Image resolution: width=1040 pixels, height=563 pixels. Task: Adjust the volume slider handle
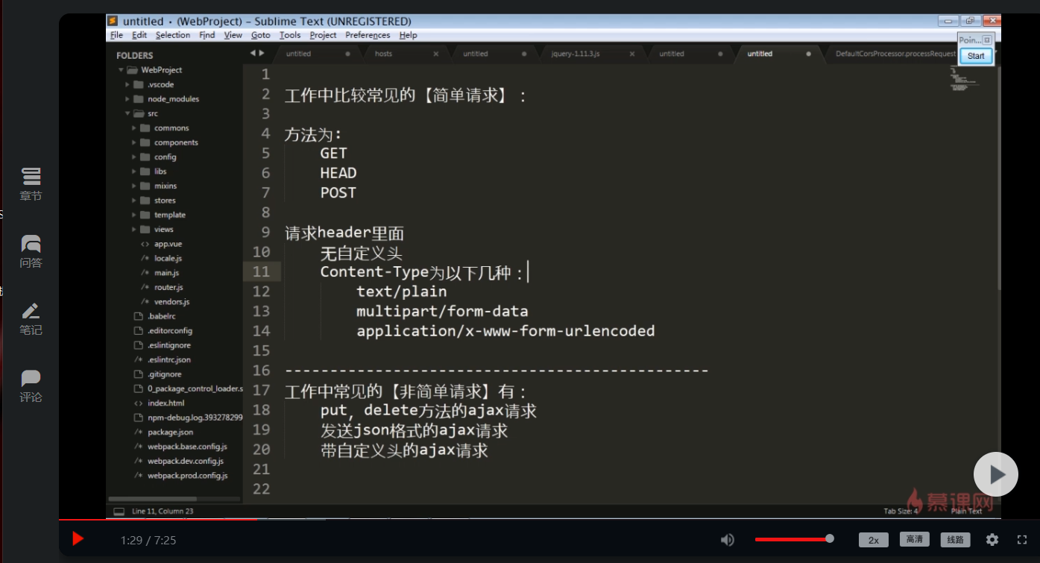[830, 538]
